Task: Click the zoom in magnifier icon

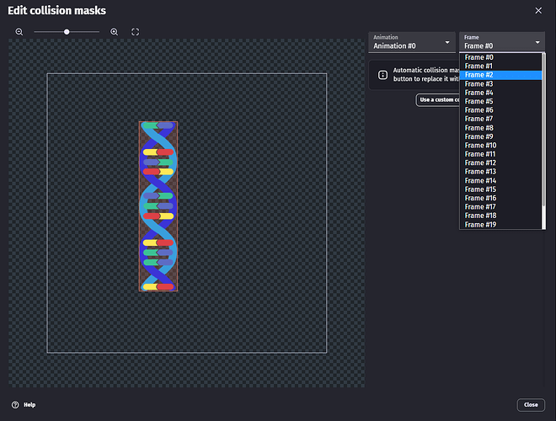Action: pyautogui.click(x=115, y=32)
